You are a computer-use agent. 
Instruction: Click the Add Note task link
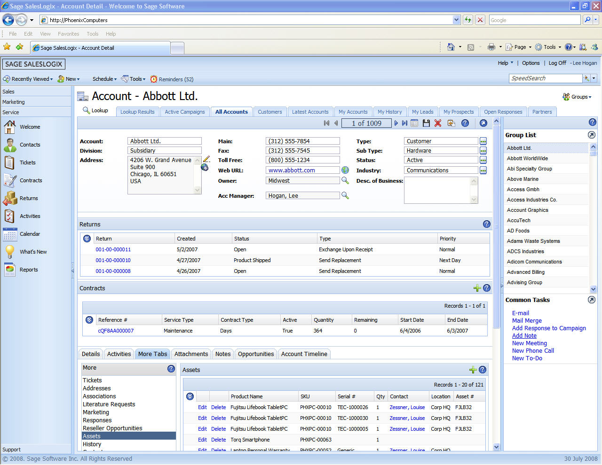tap(524, 336)
